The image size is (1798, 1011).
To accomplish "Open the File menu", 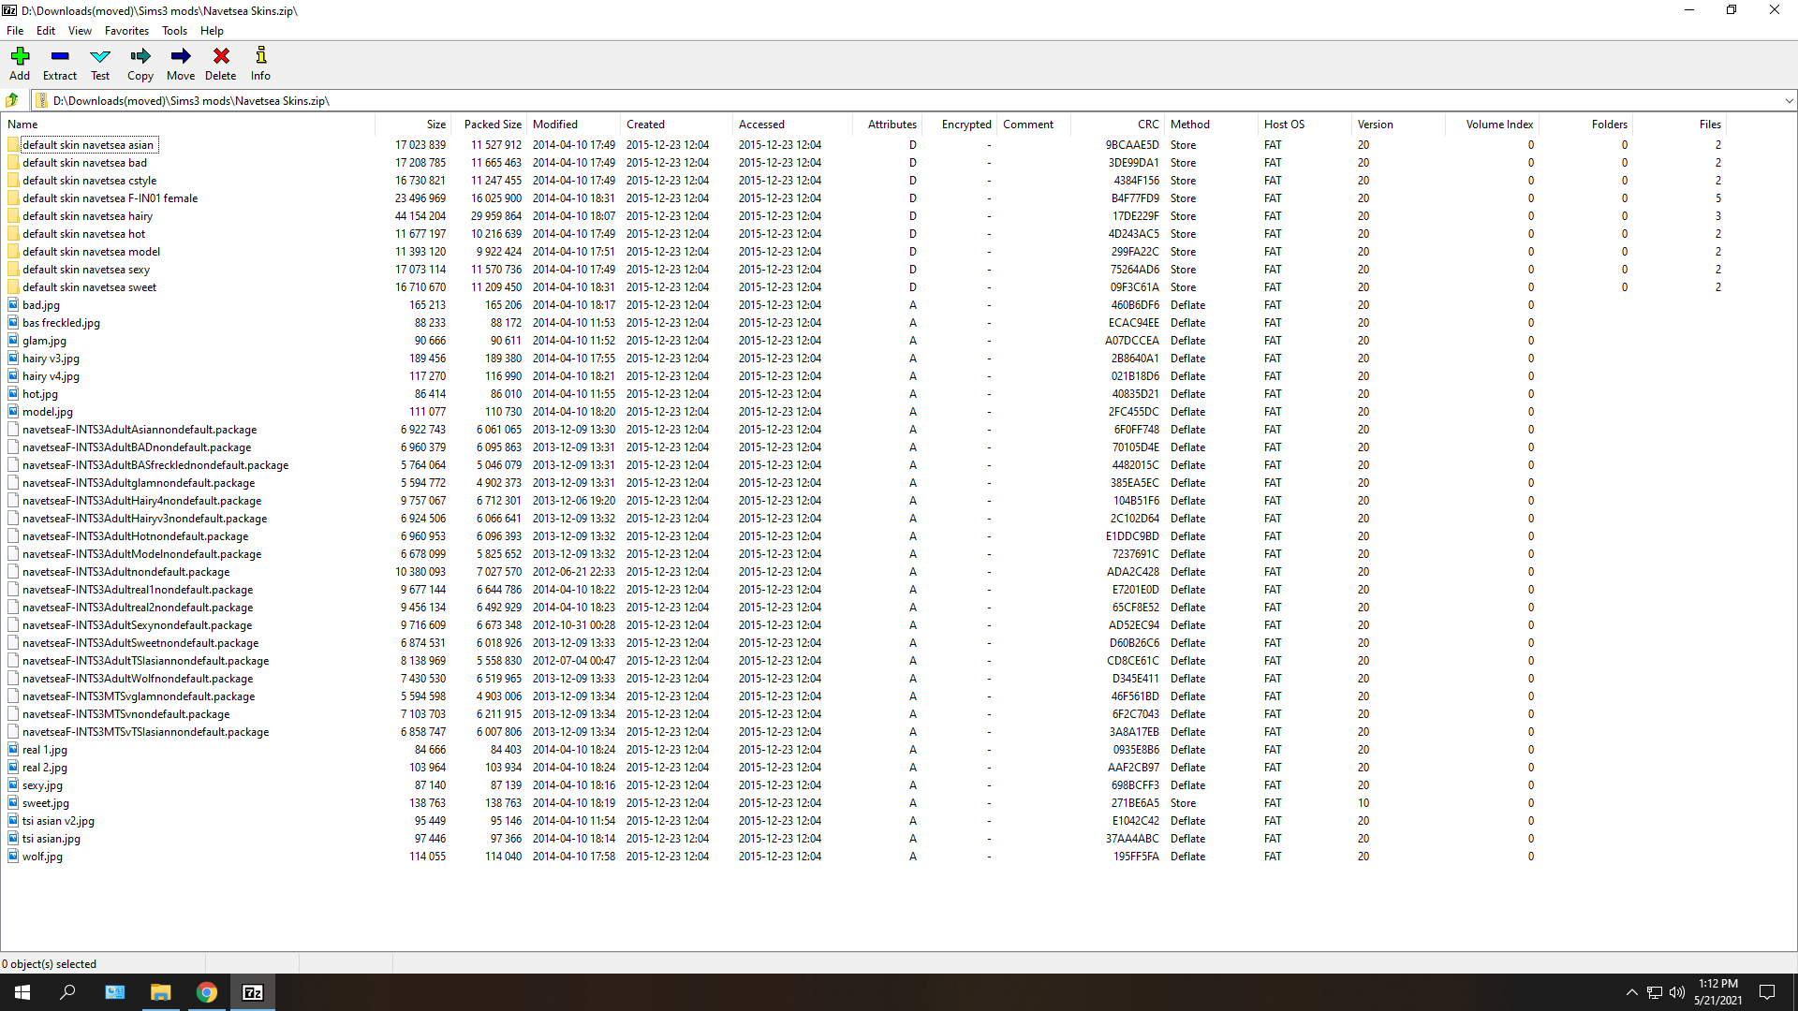I will [x=15, y=31].
